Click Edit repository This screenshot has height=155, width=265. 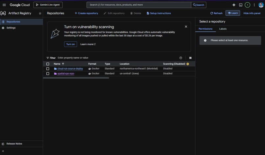point(114,13)
